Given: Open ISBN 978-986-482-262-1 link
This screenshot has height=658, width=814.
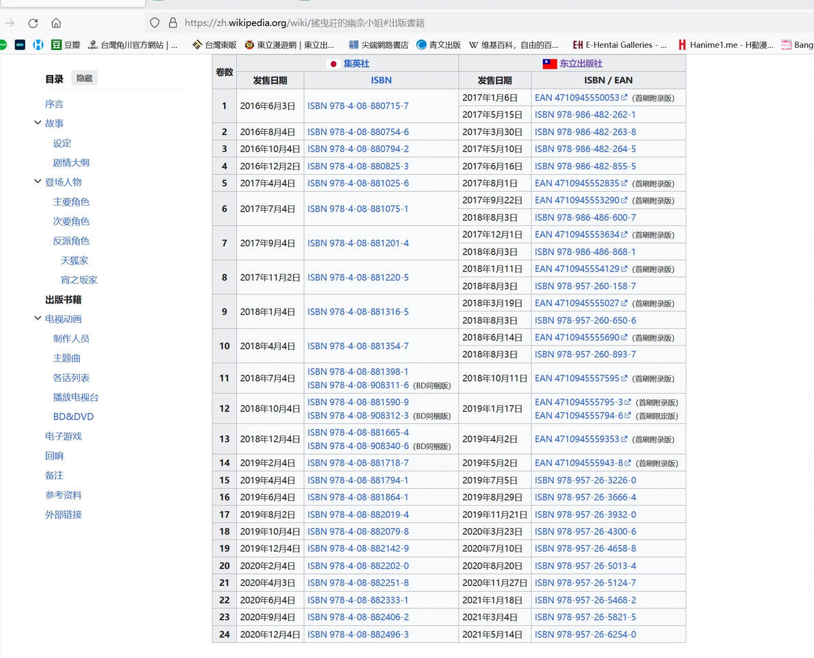Looking at the screenshot, I should click(x=585, y=115).
